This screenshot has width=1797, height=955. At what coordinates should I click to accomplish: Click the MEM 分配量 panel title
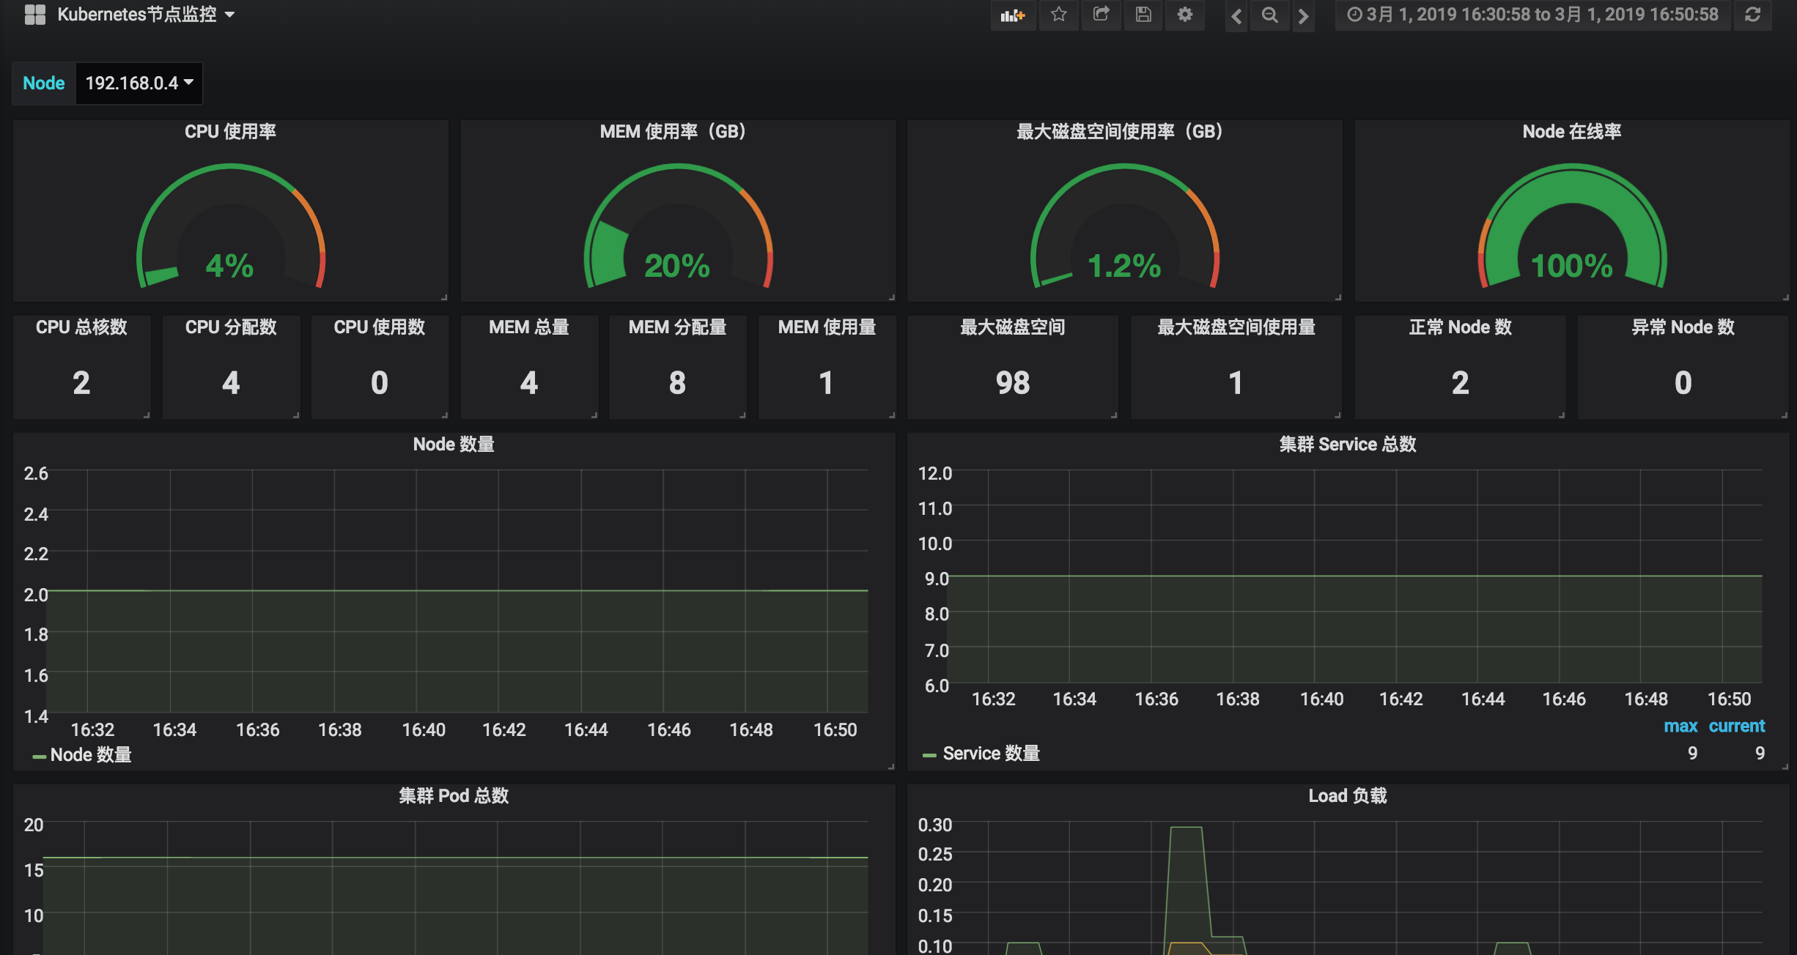point(677,327)
